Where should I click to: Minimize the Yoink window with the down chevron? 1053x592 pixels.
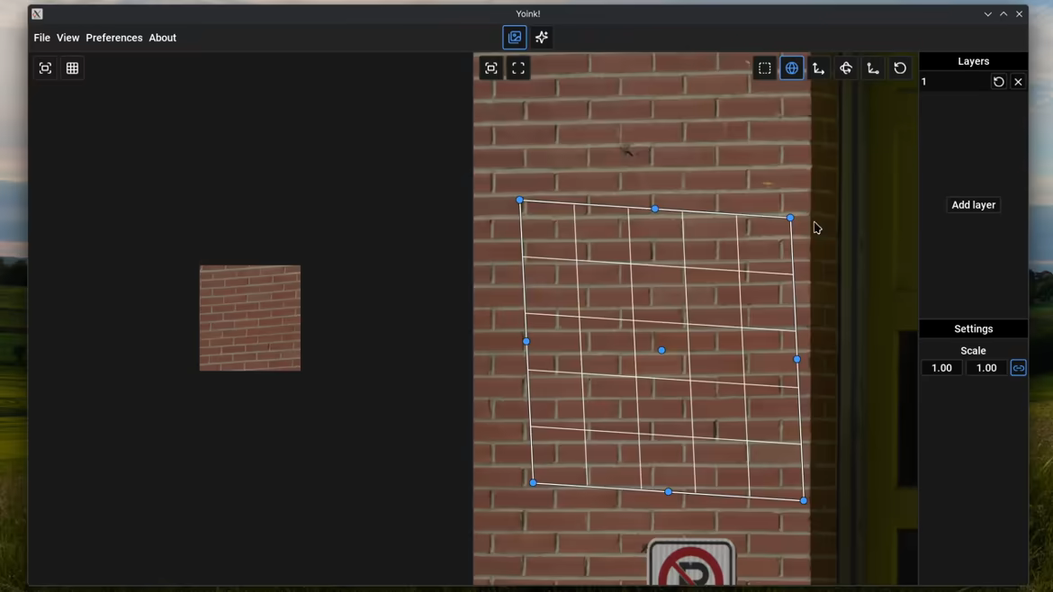point(988,13)
